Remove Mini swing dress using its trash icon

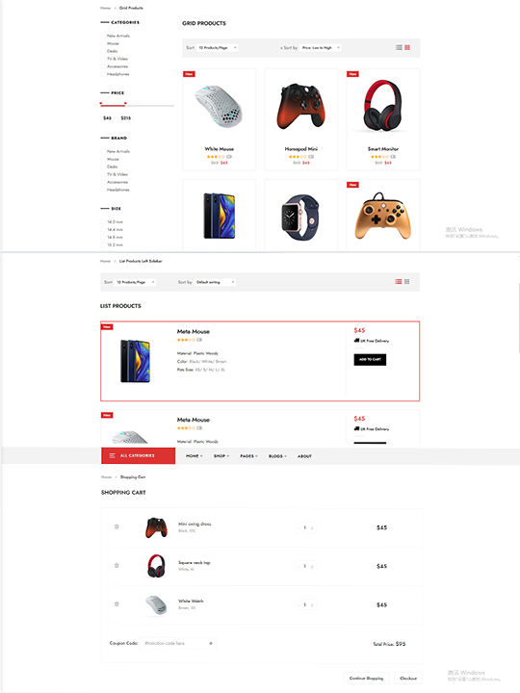point(117,526)
